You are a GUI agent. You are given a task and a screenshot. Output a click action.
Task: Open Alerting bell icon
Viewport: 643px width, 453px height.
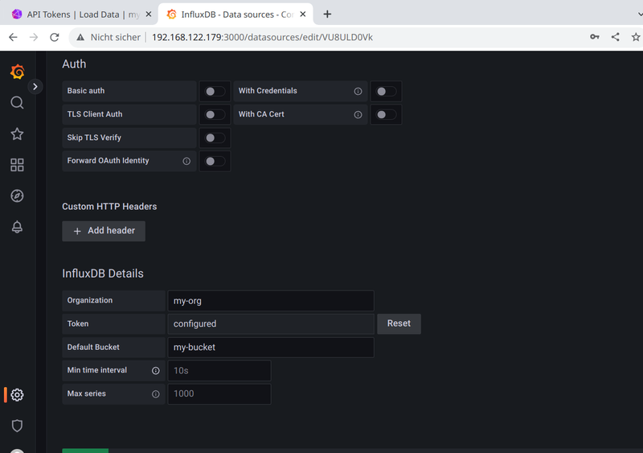[x=17, y=227]
